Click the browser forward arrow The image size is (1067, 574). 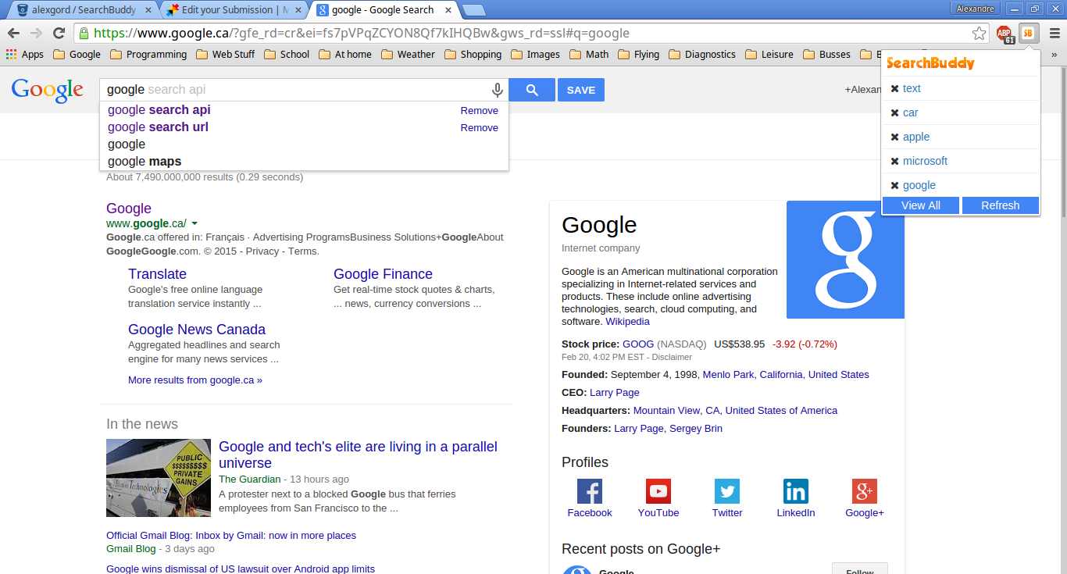(x=36, y=33)
